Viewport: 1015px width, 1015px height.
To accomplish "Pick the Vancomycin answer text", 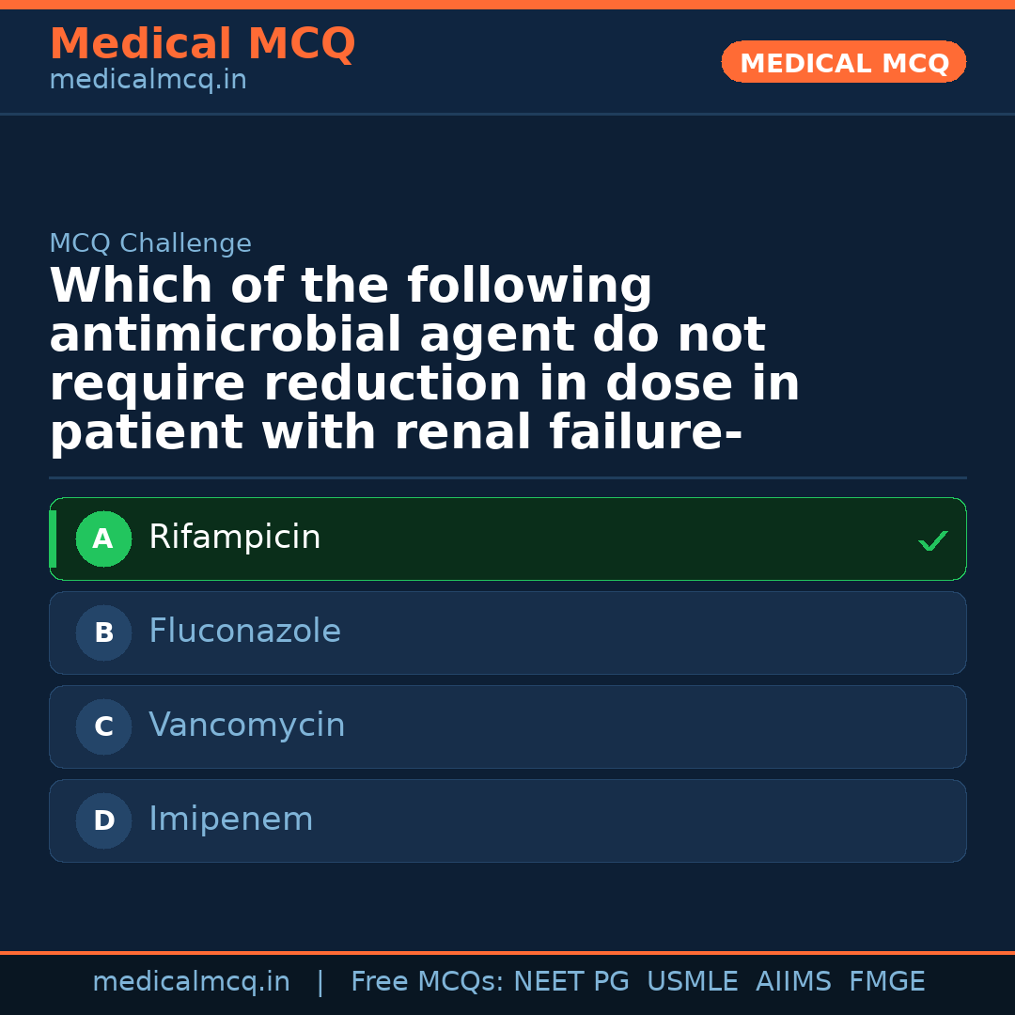I will click(x=246, y=726).
